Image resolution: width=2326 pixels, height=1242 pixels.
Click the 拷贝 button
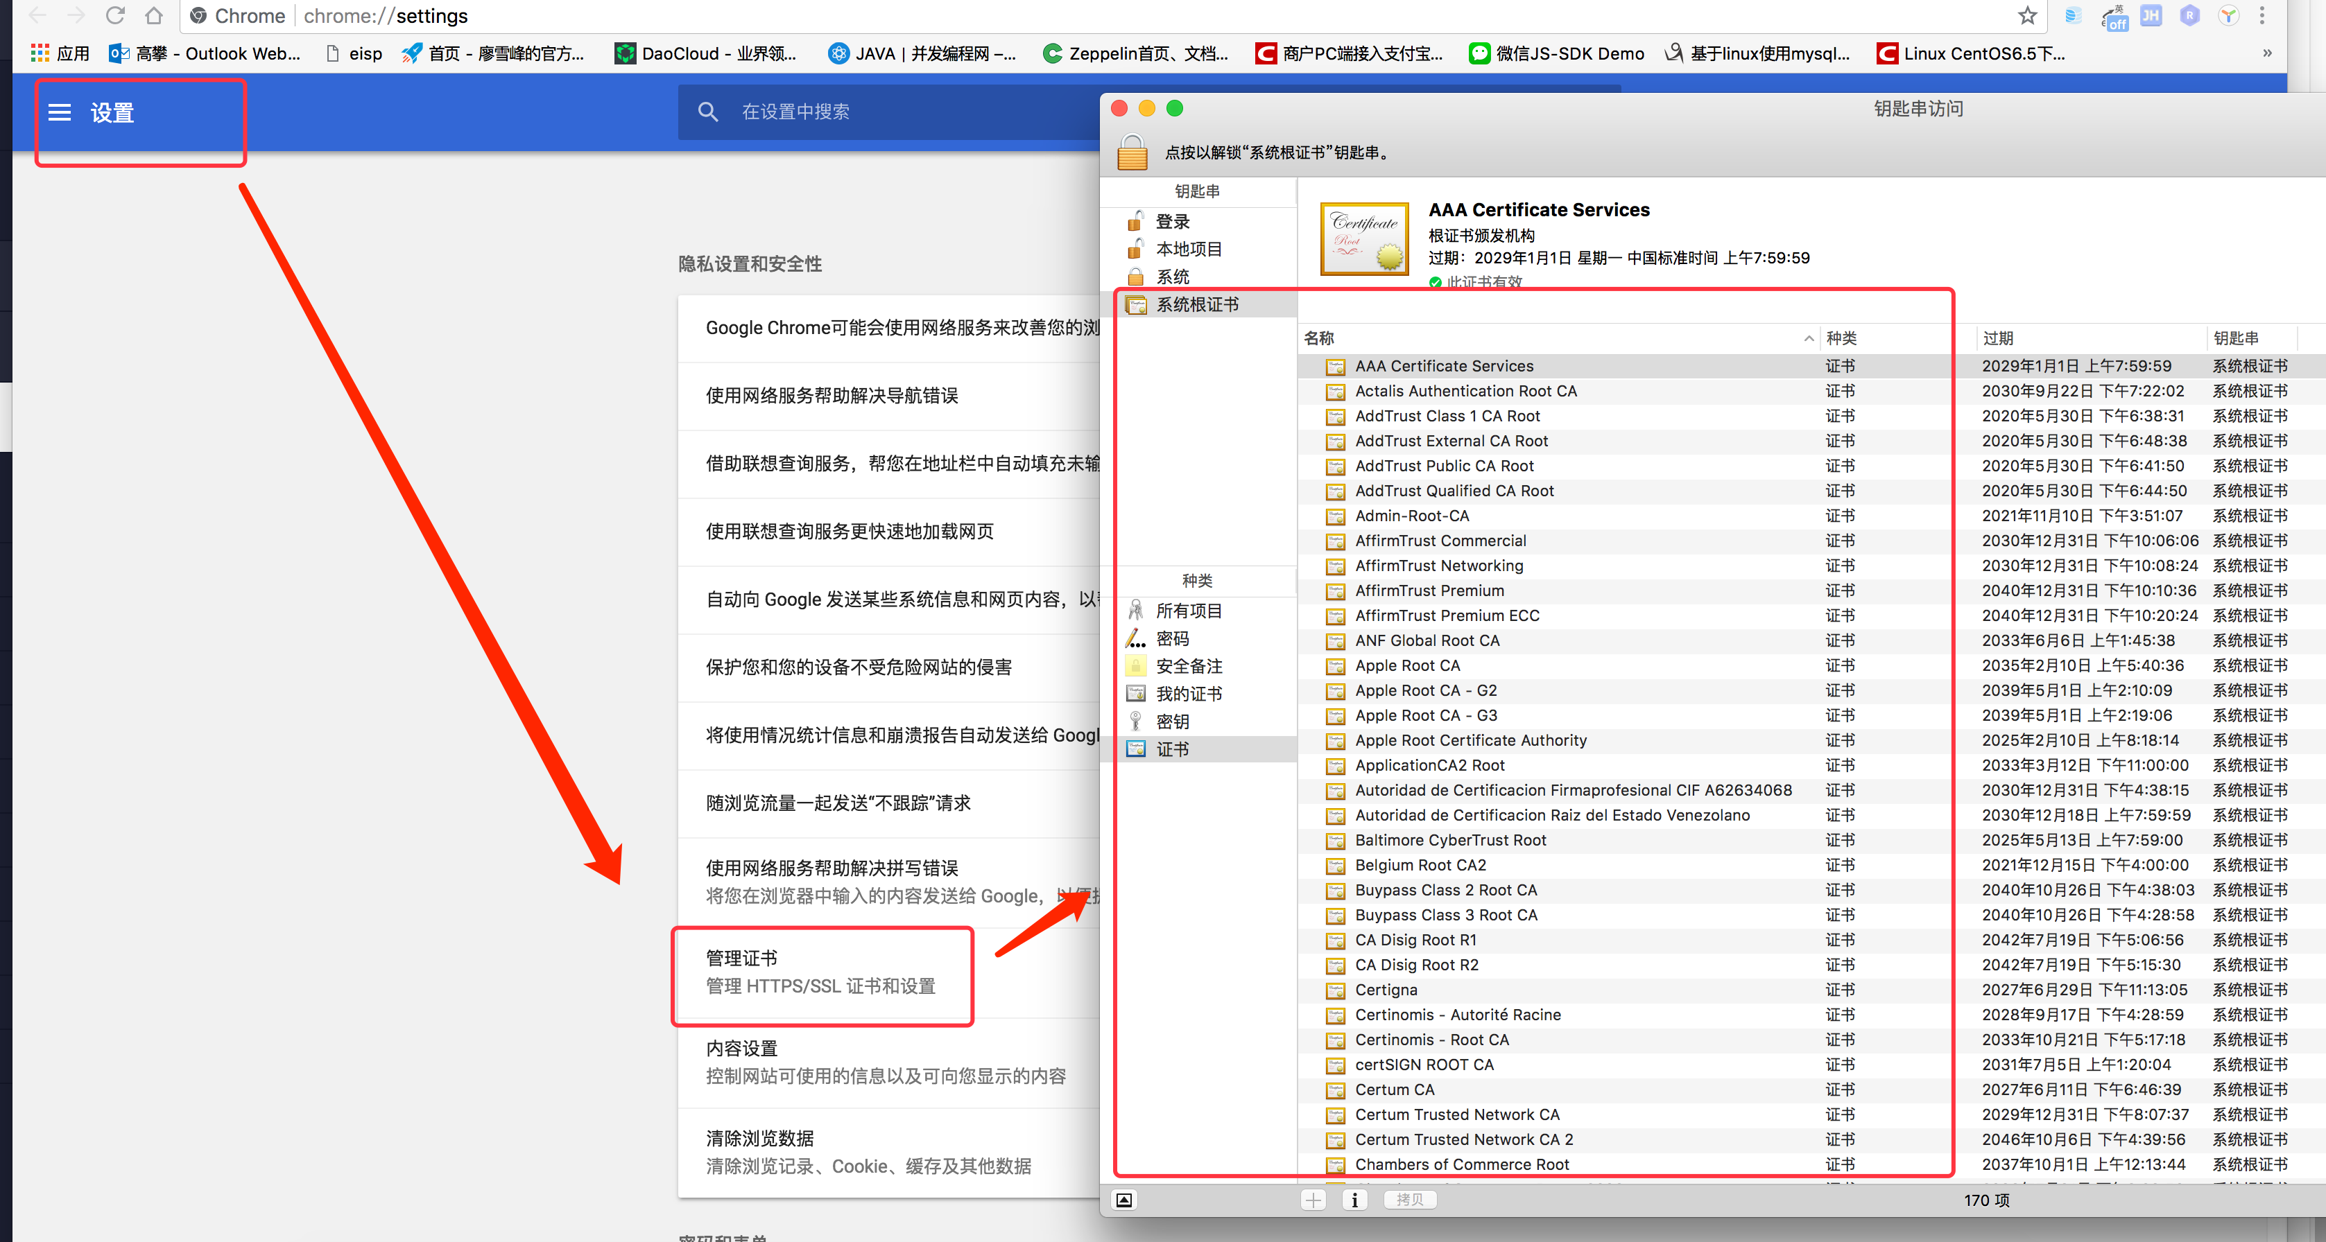point(1409,1200)
